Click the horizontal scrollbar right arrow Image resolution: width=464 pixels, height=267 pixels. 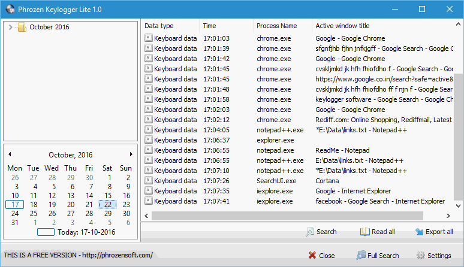coord(448,216)
